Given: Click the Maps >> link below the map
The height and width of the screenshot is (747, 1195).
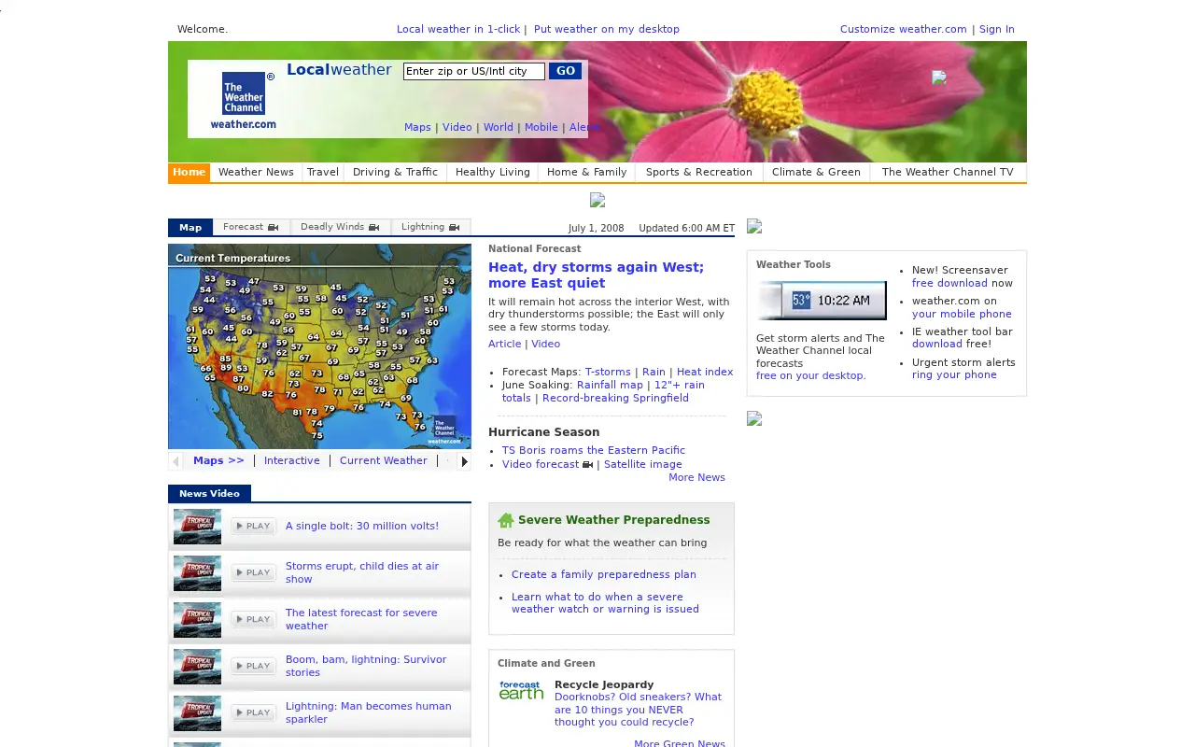Looking at the screenshot, I should tap(218, 460).
